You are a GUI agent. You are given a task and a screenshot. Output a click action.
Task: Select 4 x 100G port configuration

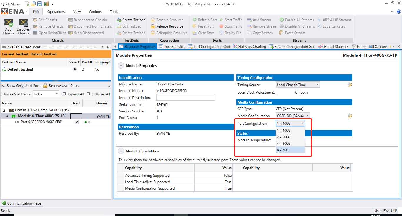point(290,144)
